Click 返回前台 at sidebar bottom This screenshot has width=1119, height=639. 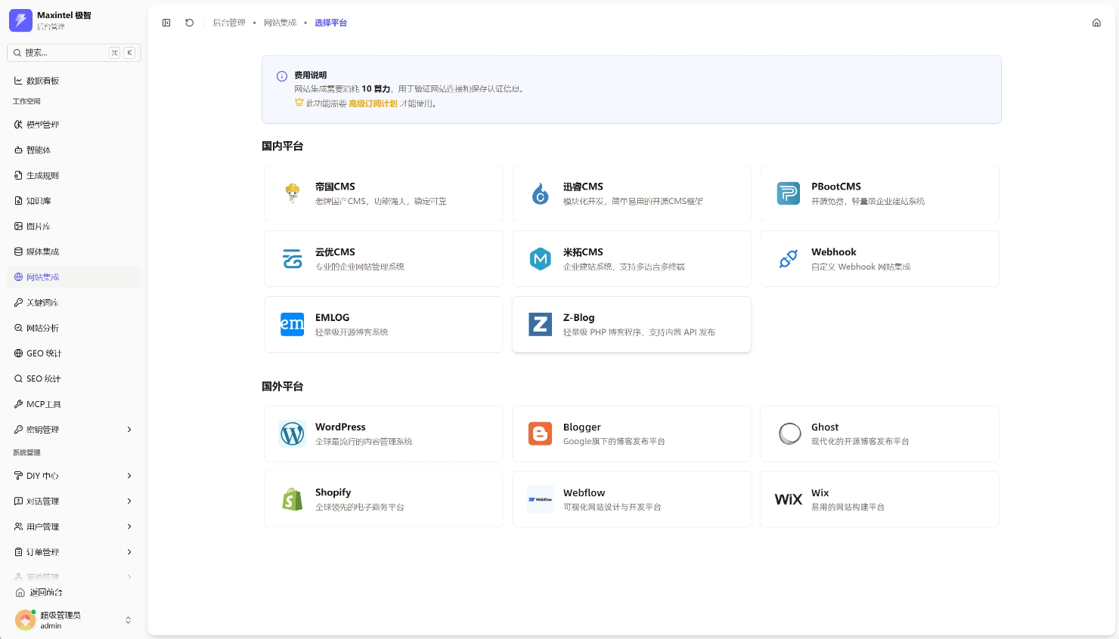[45, 593]
